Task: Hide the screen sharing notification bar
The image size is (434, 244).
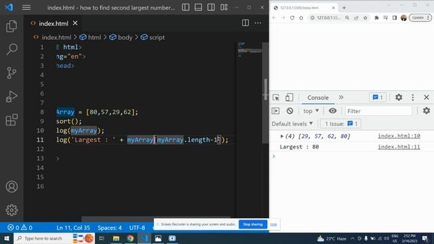Action: click(x=273, y=224)
